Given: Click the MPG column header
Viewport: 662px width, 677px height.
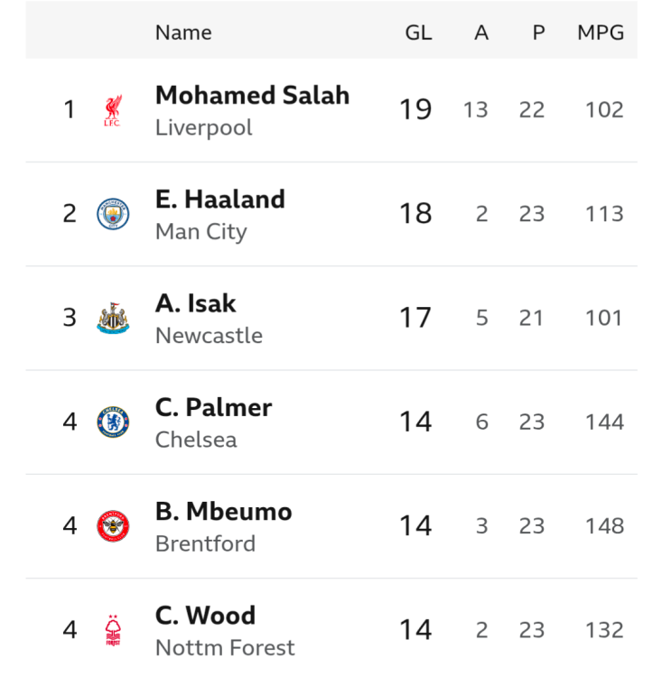Looking at the screenshot, I should point(601,32).
